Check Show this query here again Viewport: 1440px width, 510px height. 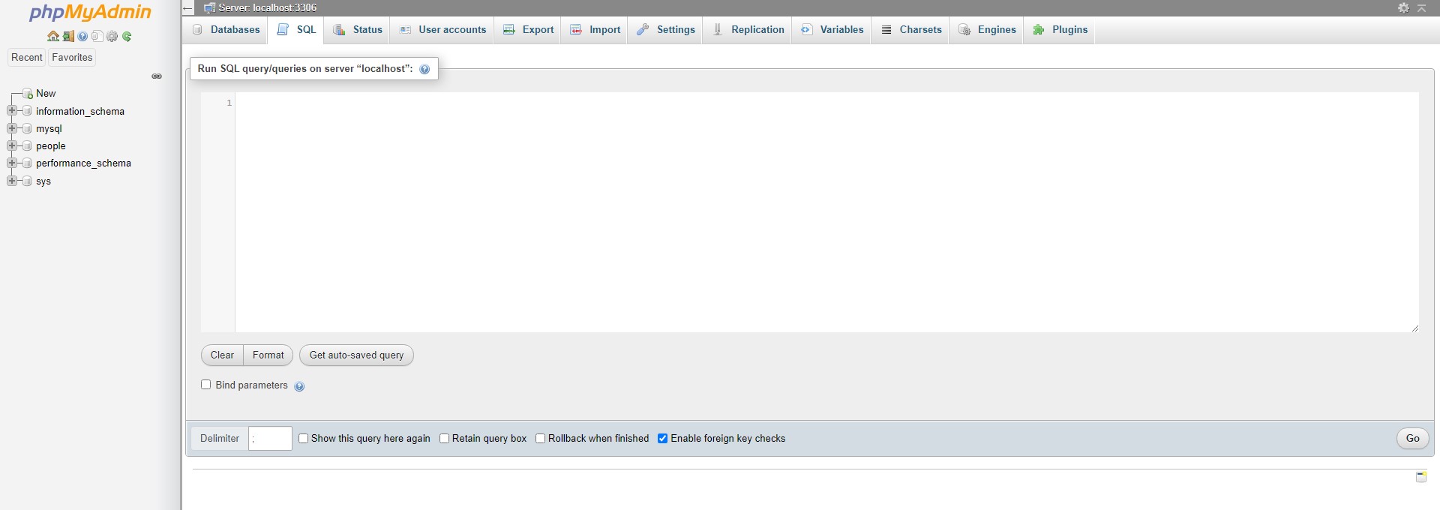[x=303, y=438]
